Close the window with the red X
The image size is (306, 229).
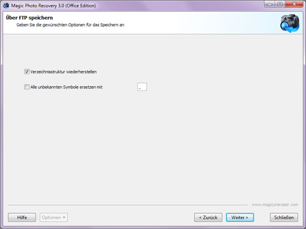294,4
